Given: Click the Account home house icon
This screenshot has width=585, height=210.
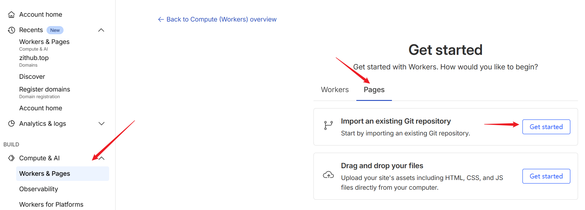Looking at the screenshot, I should pyautogui.click(x=12, y=15).
